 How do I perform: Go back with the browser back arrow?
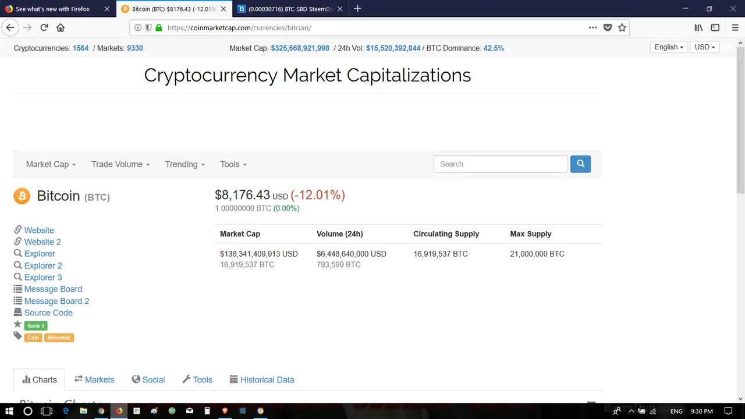click(x=10, y=27)
